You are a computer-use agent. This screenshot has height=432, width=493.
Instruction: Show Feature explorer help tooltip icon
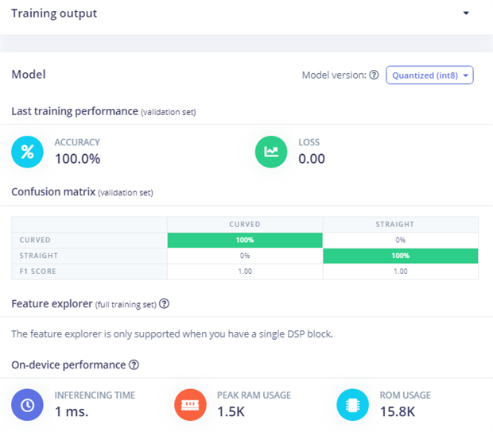coord(164,304)
